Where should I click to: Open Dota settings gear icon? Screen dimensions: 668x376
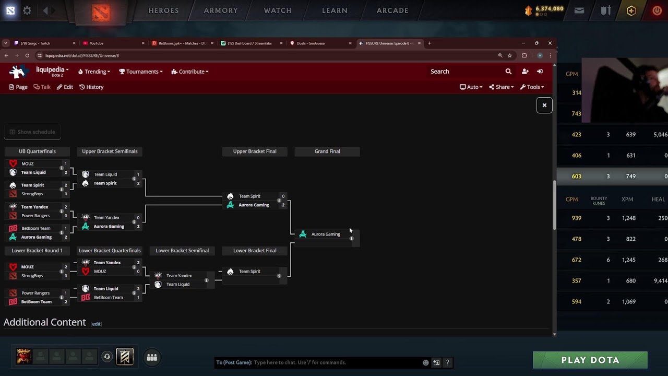[x=27, y=10]
